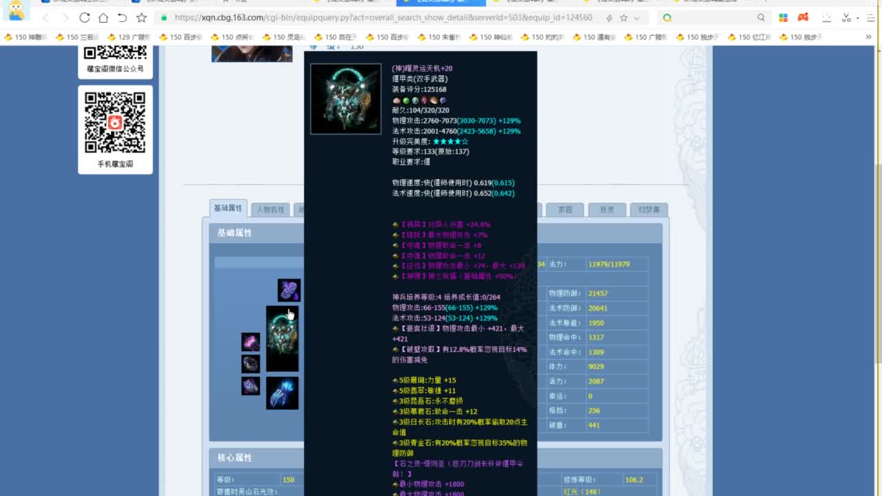This screenshot has height=496, width=882.
Task: Expand the address bar dropdown chevron
Action: (x=637, y=17)
